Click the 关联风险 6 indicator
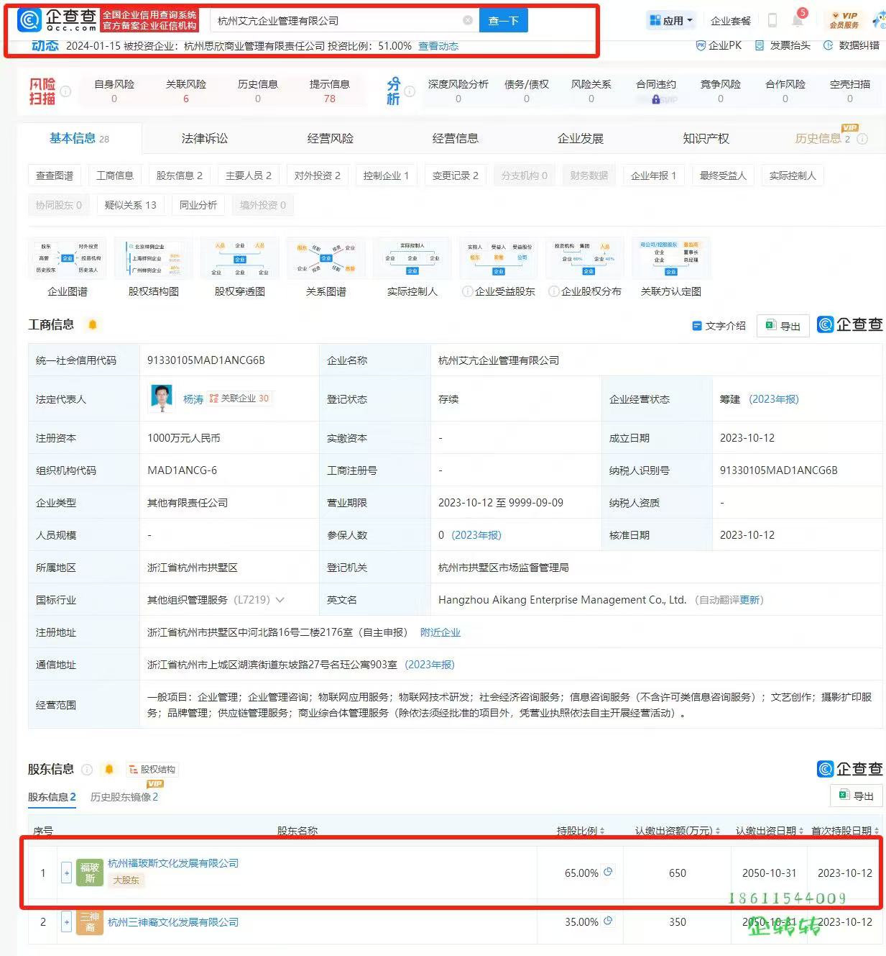Image resolution: width=886 pixels, height=956 pixels. pyautogui.click(x=186, y=91)
